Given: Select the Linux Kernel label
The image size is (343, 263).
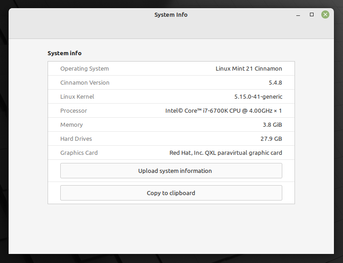Looking at the screenshot, I should (x=77, y=96).
